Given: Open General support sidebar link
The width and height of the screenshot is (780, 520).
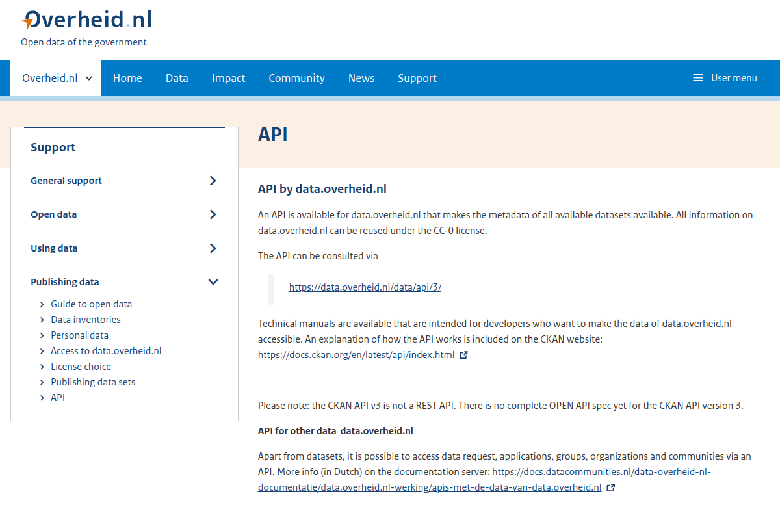Looking at the screenshot, I should [x=66, y=181].
